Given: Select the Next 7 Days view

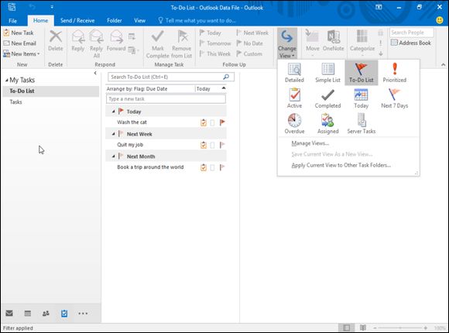Looking at the screenshot, I should tap(394, 98).
